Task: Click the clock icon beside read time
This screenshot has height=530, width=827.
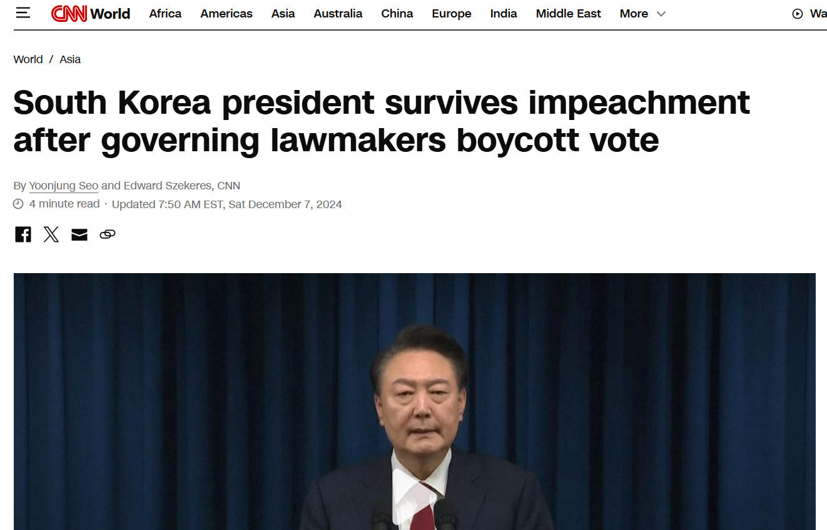Action: click(x=19, y=204)
